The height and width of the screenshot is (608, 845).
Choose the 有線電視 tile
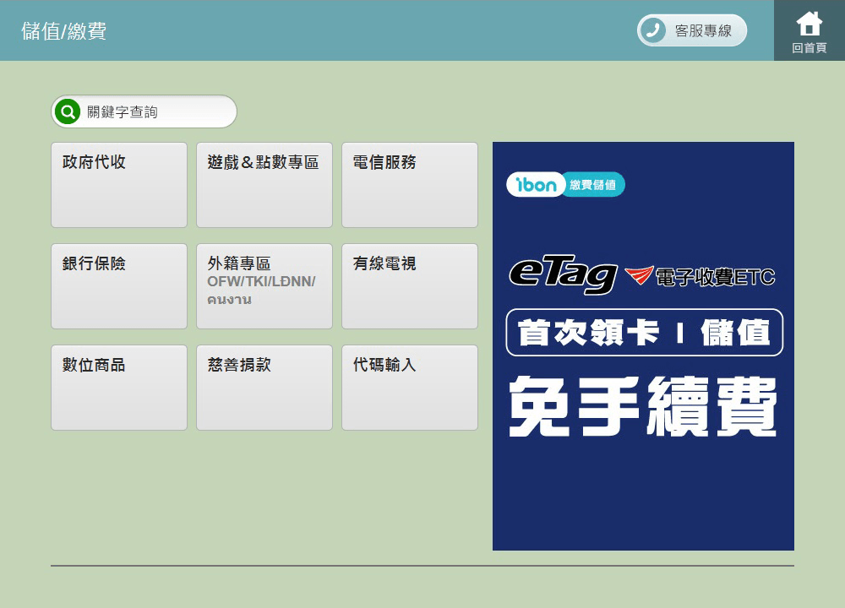coord(410,286)
